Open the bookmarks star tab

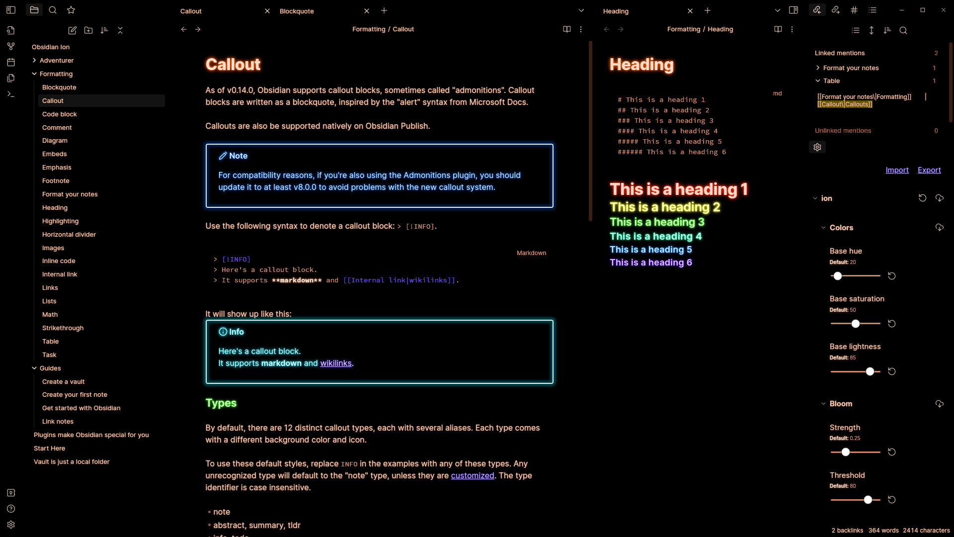71,10
